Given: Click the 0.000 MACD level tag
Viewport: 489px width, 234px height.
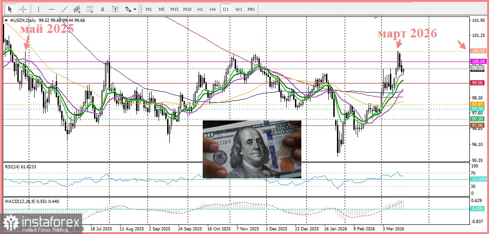Looking at the screenshot, I should click(x=478, y=208).
